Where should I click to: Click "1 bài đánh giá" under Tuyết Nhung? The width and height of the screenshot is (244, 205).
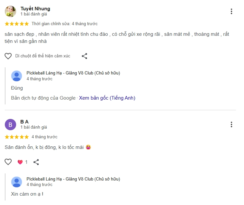[34, 14]
